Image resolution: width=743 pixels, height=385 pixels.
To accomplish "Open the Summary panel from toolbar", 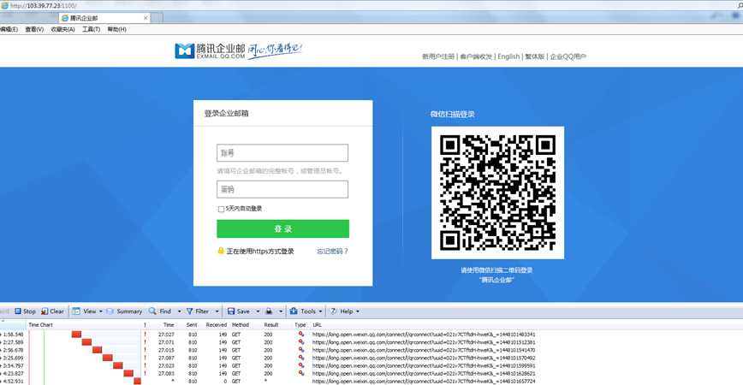I will coord(124,311).
